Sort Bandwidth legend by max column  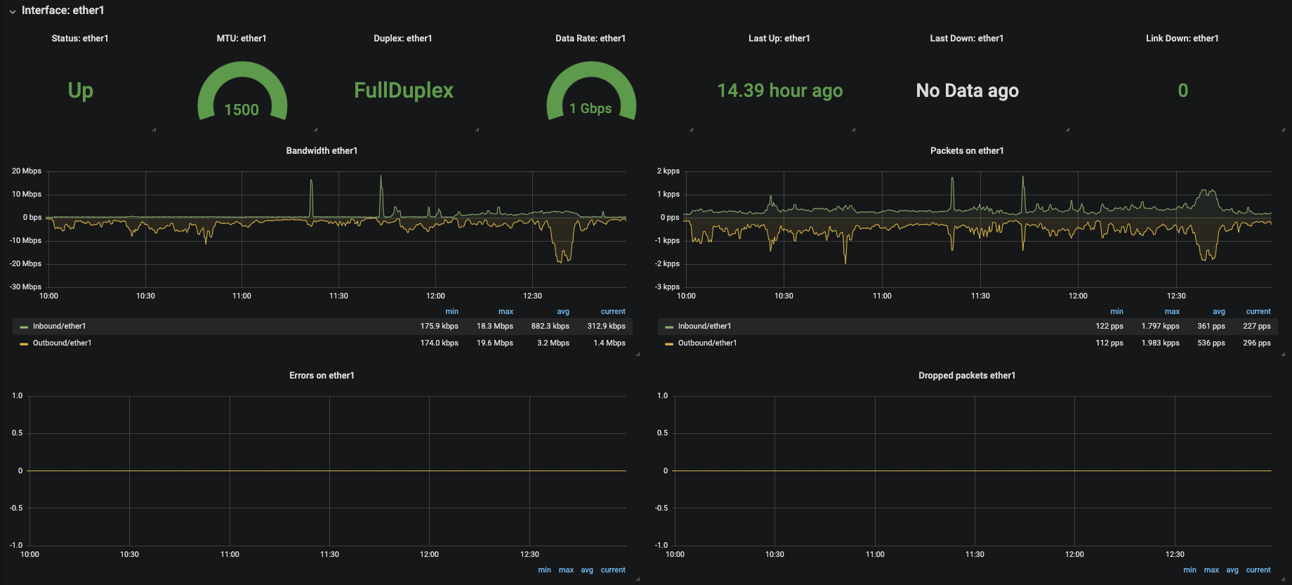tap(506, 312)
